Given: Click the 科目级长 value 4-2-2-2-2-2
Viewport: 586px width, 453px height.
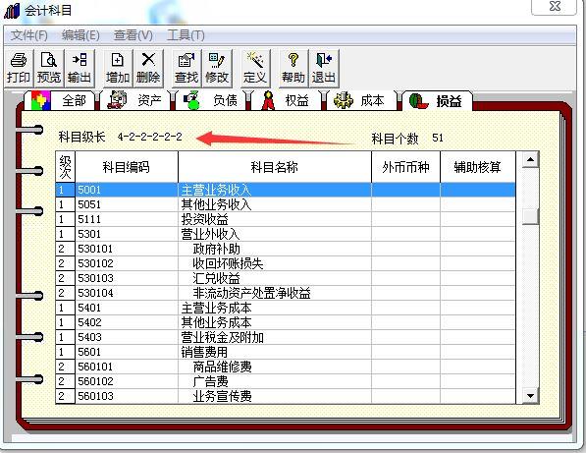Looking at the screenshot, I should tap(150, 137).
